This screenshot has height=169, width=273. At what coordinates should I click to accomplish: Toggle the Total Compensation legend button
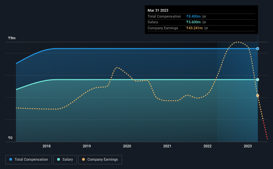tap(29, 160)
